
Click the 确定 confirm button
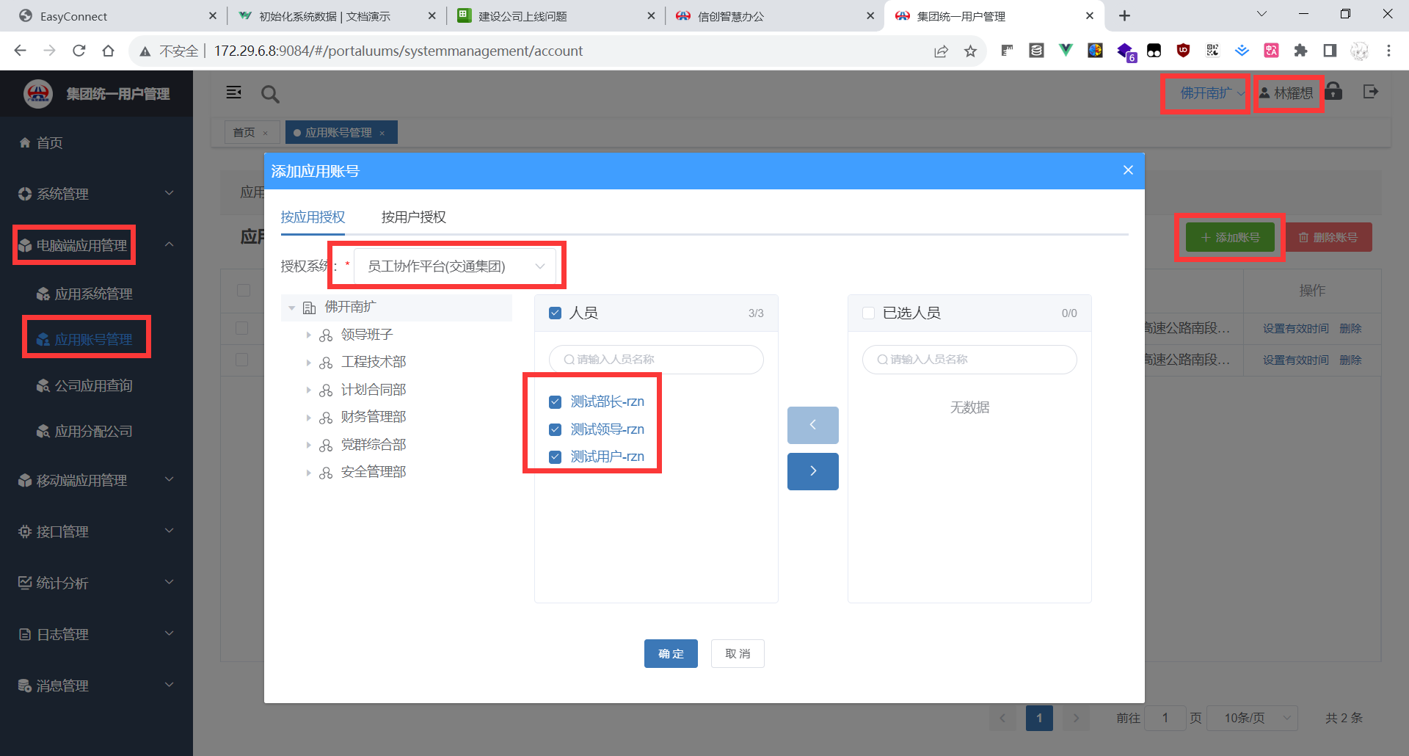point(671,653)
